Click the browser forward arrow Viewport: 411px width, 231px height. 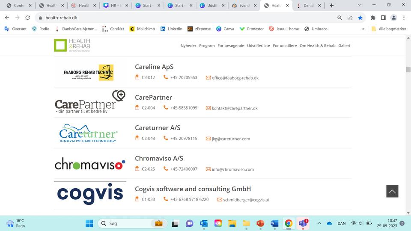coord(17,18)
